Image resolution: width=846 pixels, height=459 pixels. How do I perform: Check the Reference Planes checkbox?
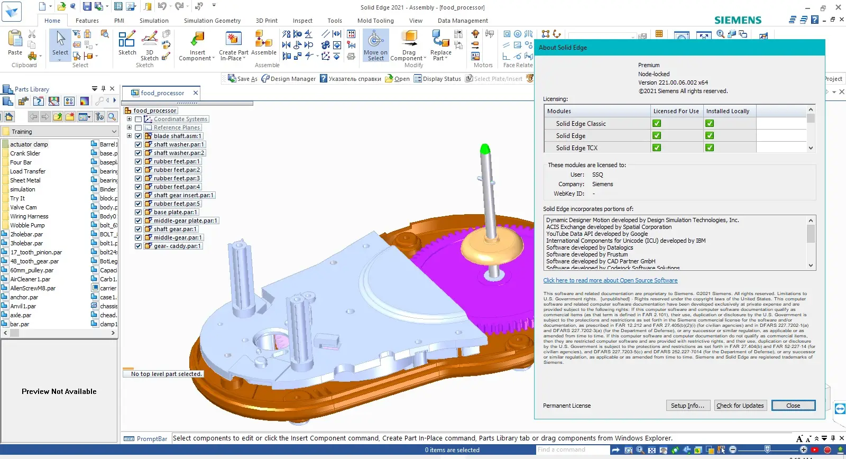click(138, 127)
